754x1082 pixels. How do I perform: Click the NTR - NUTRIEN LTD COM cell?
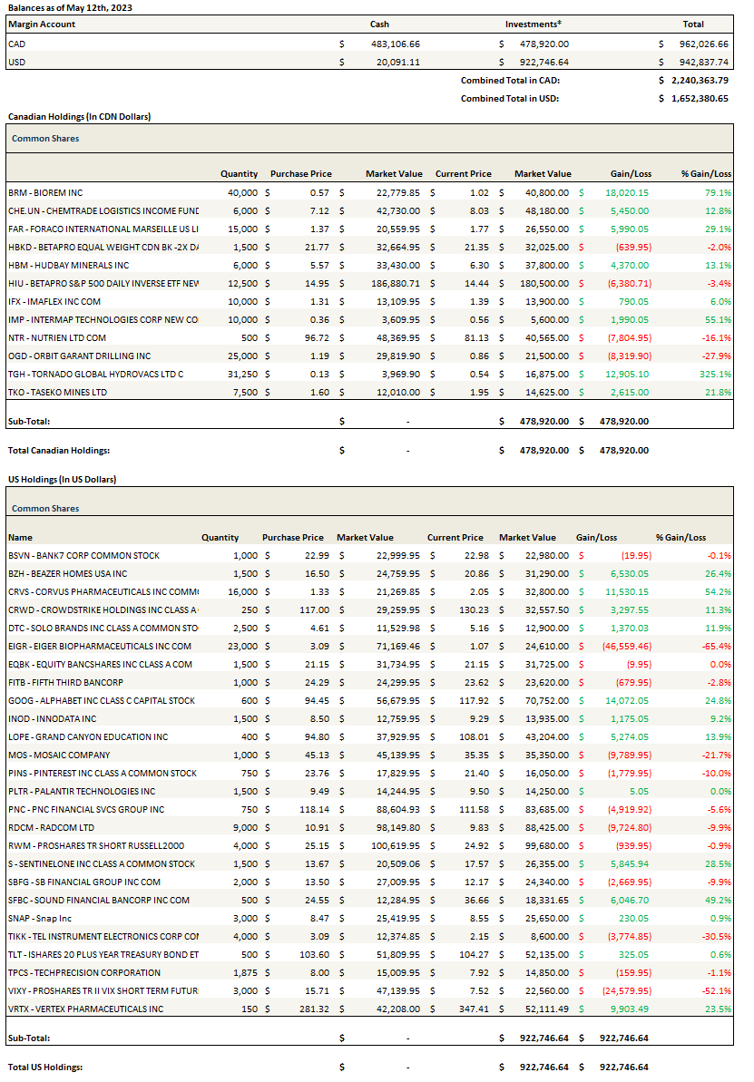[57, 337]
